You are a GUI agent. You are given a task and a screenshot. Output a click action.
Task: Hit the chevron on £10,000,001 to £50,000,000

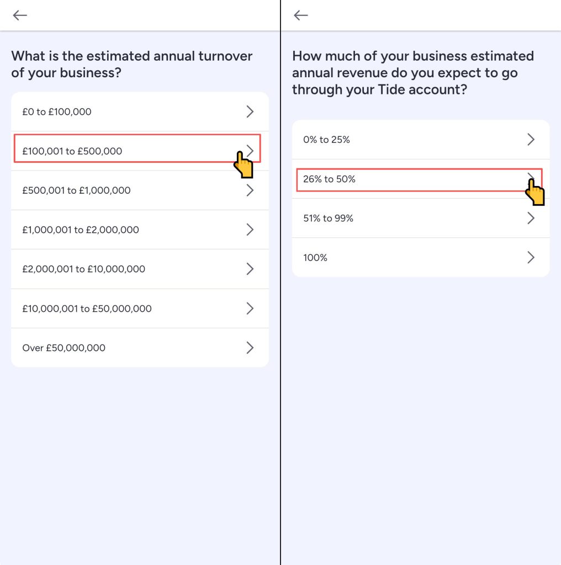click(250, 308)
